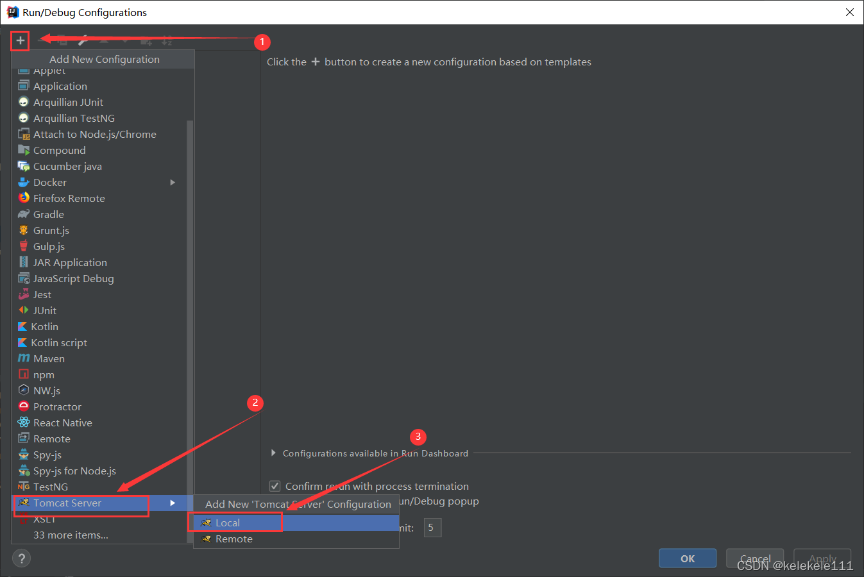The width and height of the screenshot is (864, 577).
Task: Choose the Protractor icon
Action: [x=24, y=406]
